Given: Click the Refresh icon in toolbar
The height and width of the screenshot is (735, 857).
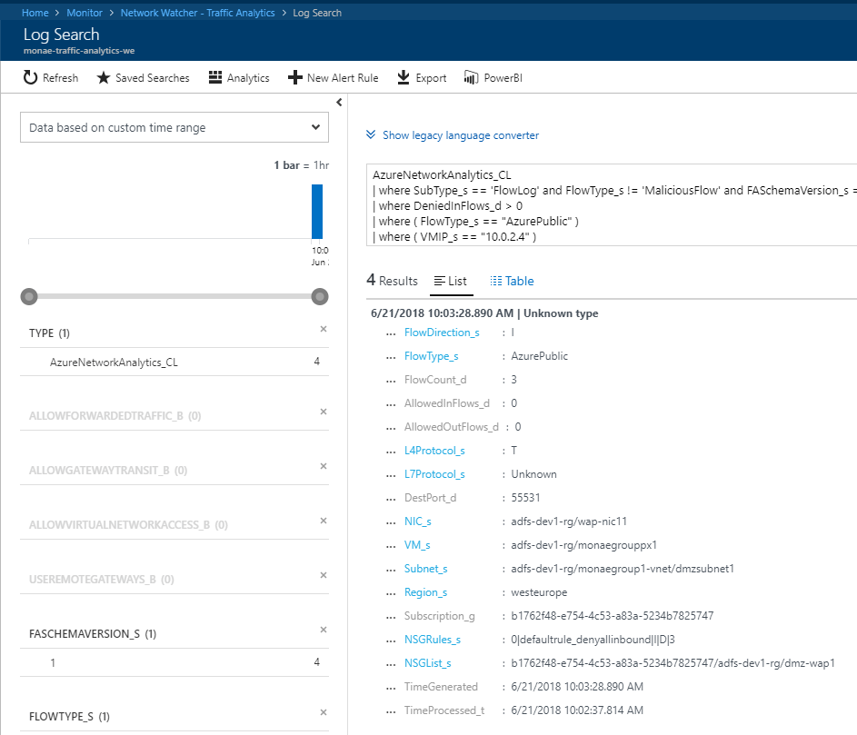Looking at the screenshot, I should (x=30, y=78).
